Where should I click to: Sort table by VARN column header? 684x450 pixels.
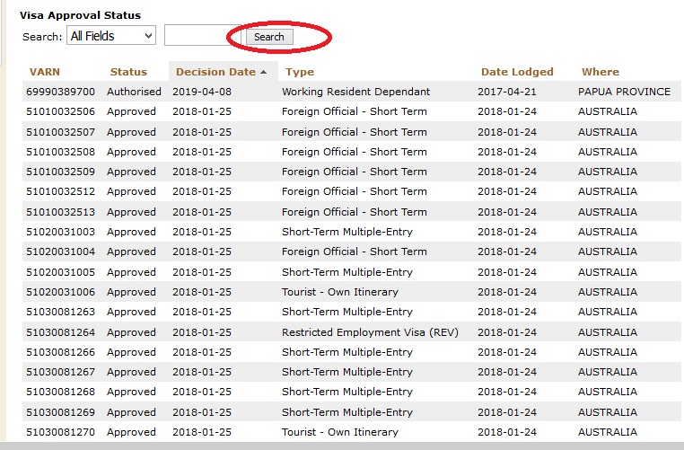tap(46, 72)
